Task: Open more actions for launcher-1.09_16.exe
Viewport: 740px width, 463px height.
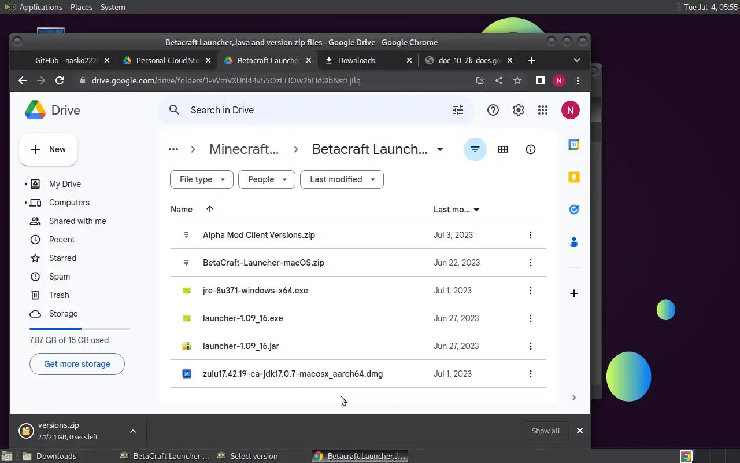Action: 531,318
